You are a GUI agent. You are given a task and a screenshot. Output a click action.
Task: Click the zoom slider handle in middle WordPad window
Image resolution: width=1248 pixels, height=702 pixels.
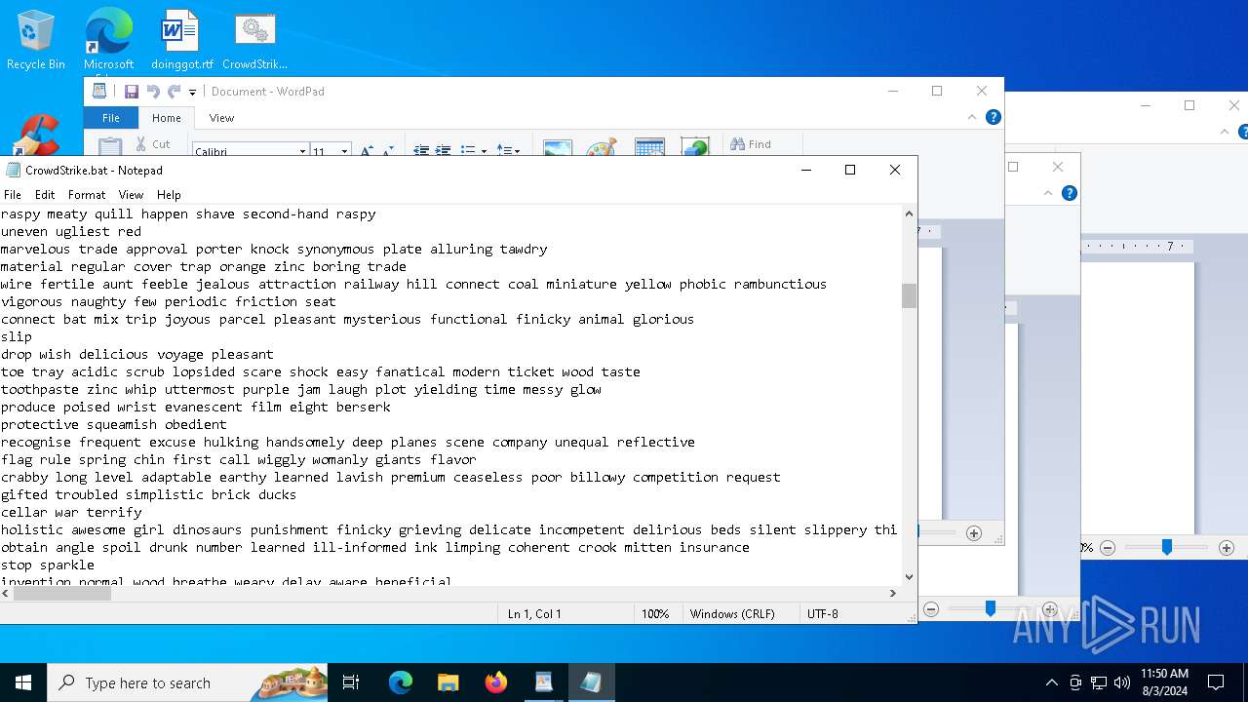990,609
